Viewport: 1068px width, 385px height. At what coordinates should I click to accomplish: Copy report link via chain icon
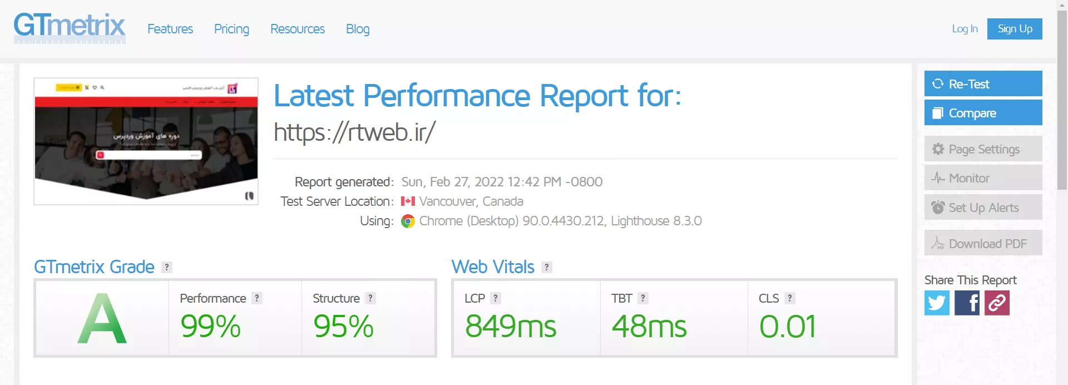click(x=997, y=303)
